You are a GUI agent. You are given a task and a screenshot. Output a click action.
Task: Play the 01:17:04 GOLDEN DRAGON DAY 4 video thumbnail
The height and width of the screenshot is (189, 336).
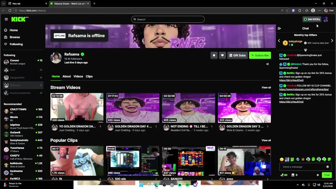133,108
